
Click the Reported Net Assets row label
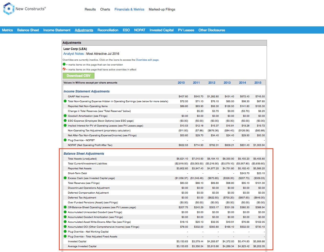coord(80,169)
